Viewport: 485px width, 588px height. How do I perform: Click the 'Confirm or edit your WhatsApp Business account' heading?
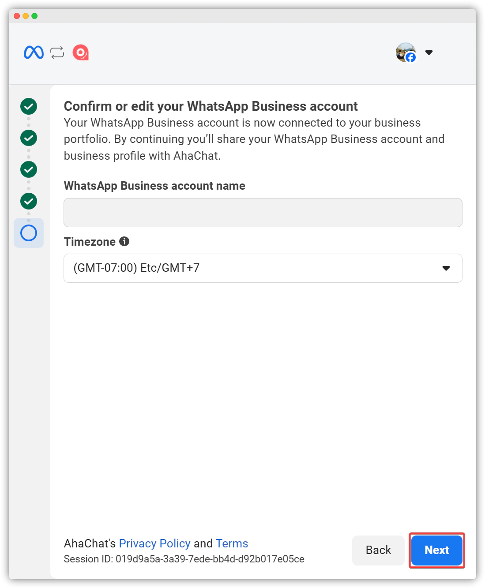point(211,106)
